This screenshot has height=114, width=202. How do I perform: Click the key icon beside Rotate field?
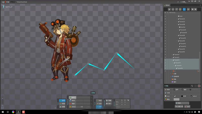point(91,98)
